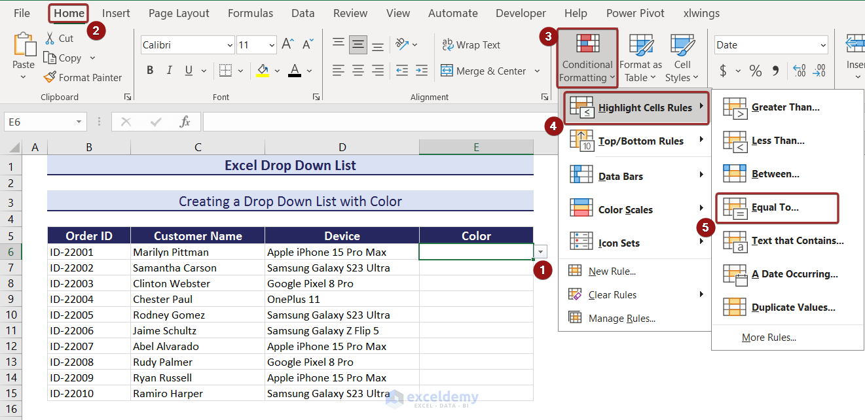Click the Orientation text angle icon
This screenshot has width=865, height=420.
point(401,44)
